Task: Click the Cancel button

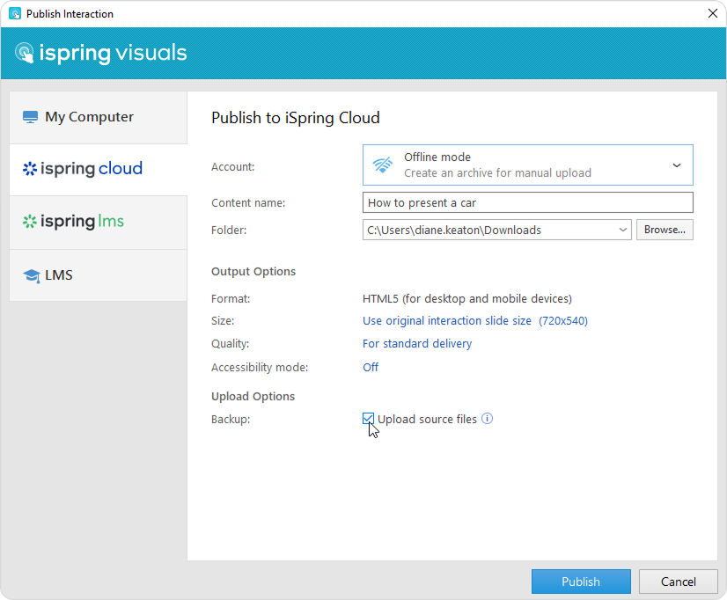Action: coord(678,582)
